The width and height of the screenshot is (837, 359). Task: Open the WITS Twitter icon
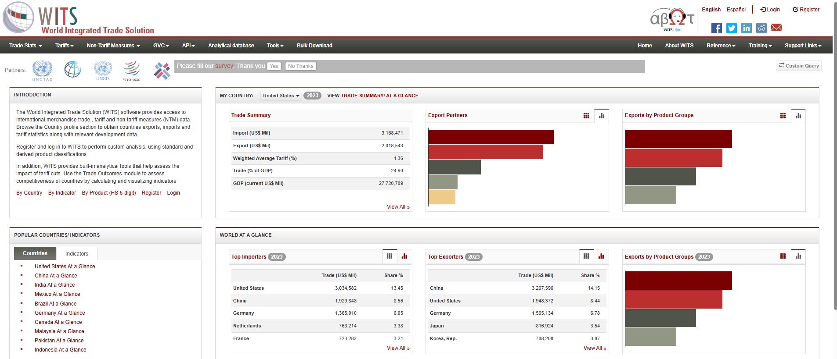pos(731,28)
